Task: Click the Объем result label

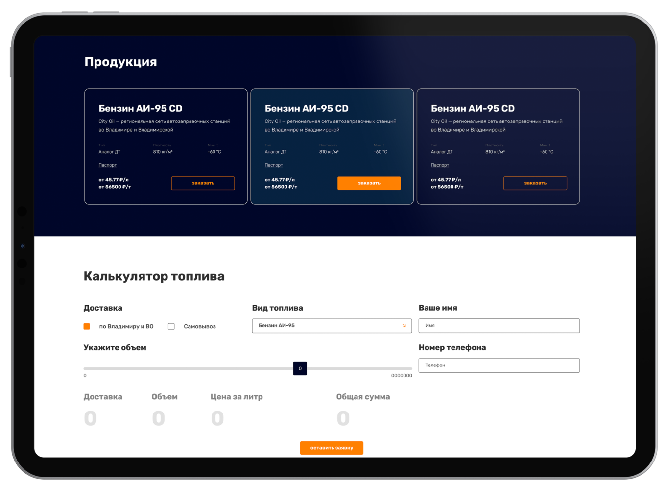Action: coord(165,397)
